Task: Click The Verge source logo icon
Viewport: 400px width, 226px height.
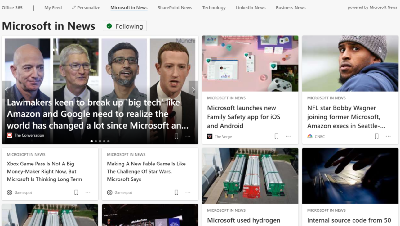Action: [x=210, y=136]
